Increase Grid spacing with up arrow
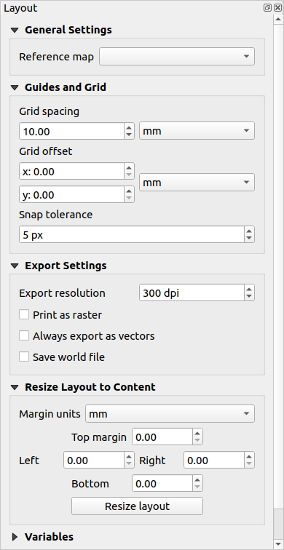This screenshot has height=550, width=284. coord(129,128)
